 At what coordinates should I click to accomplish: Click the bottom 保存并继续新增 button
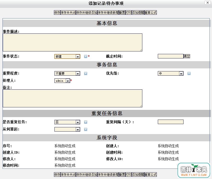(108, 175)
